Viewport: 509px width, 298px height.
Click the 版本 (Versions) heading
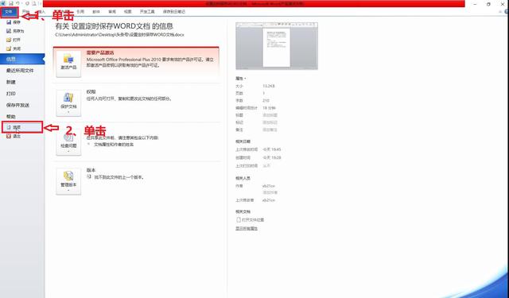click(x=91, y=170)
